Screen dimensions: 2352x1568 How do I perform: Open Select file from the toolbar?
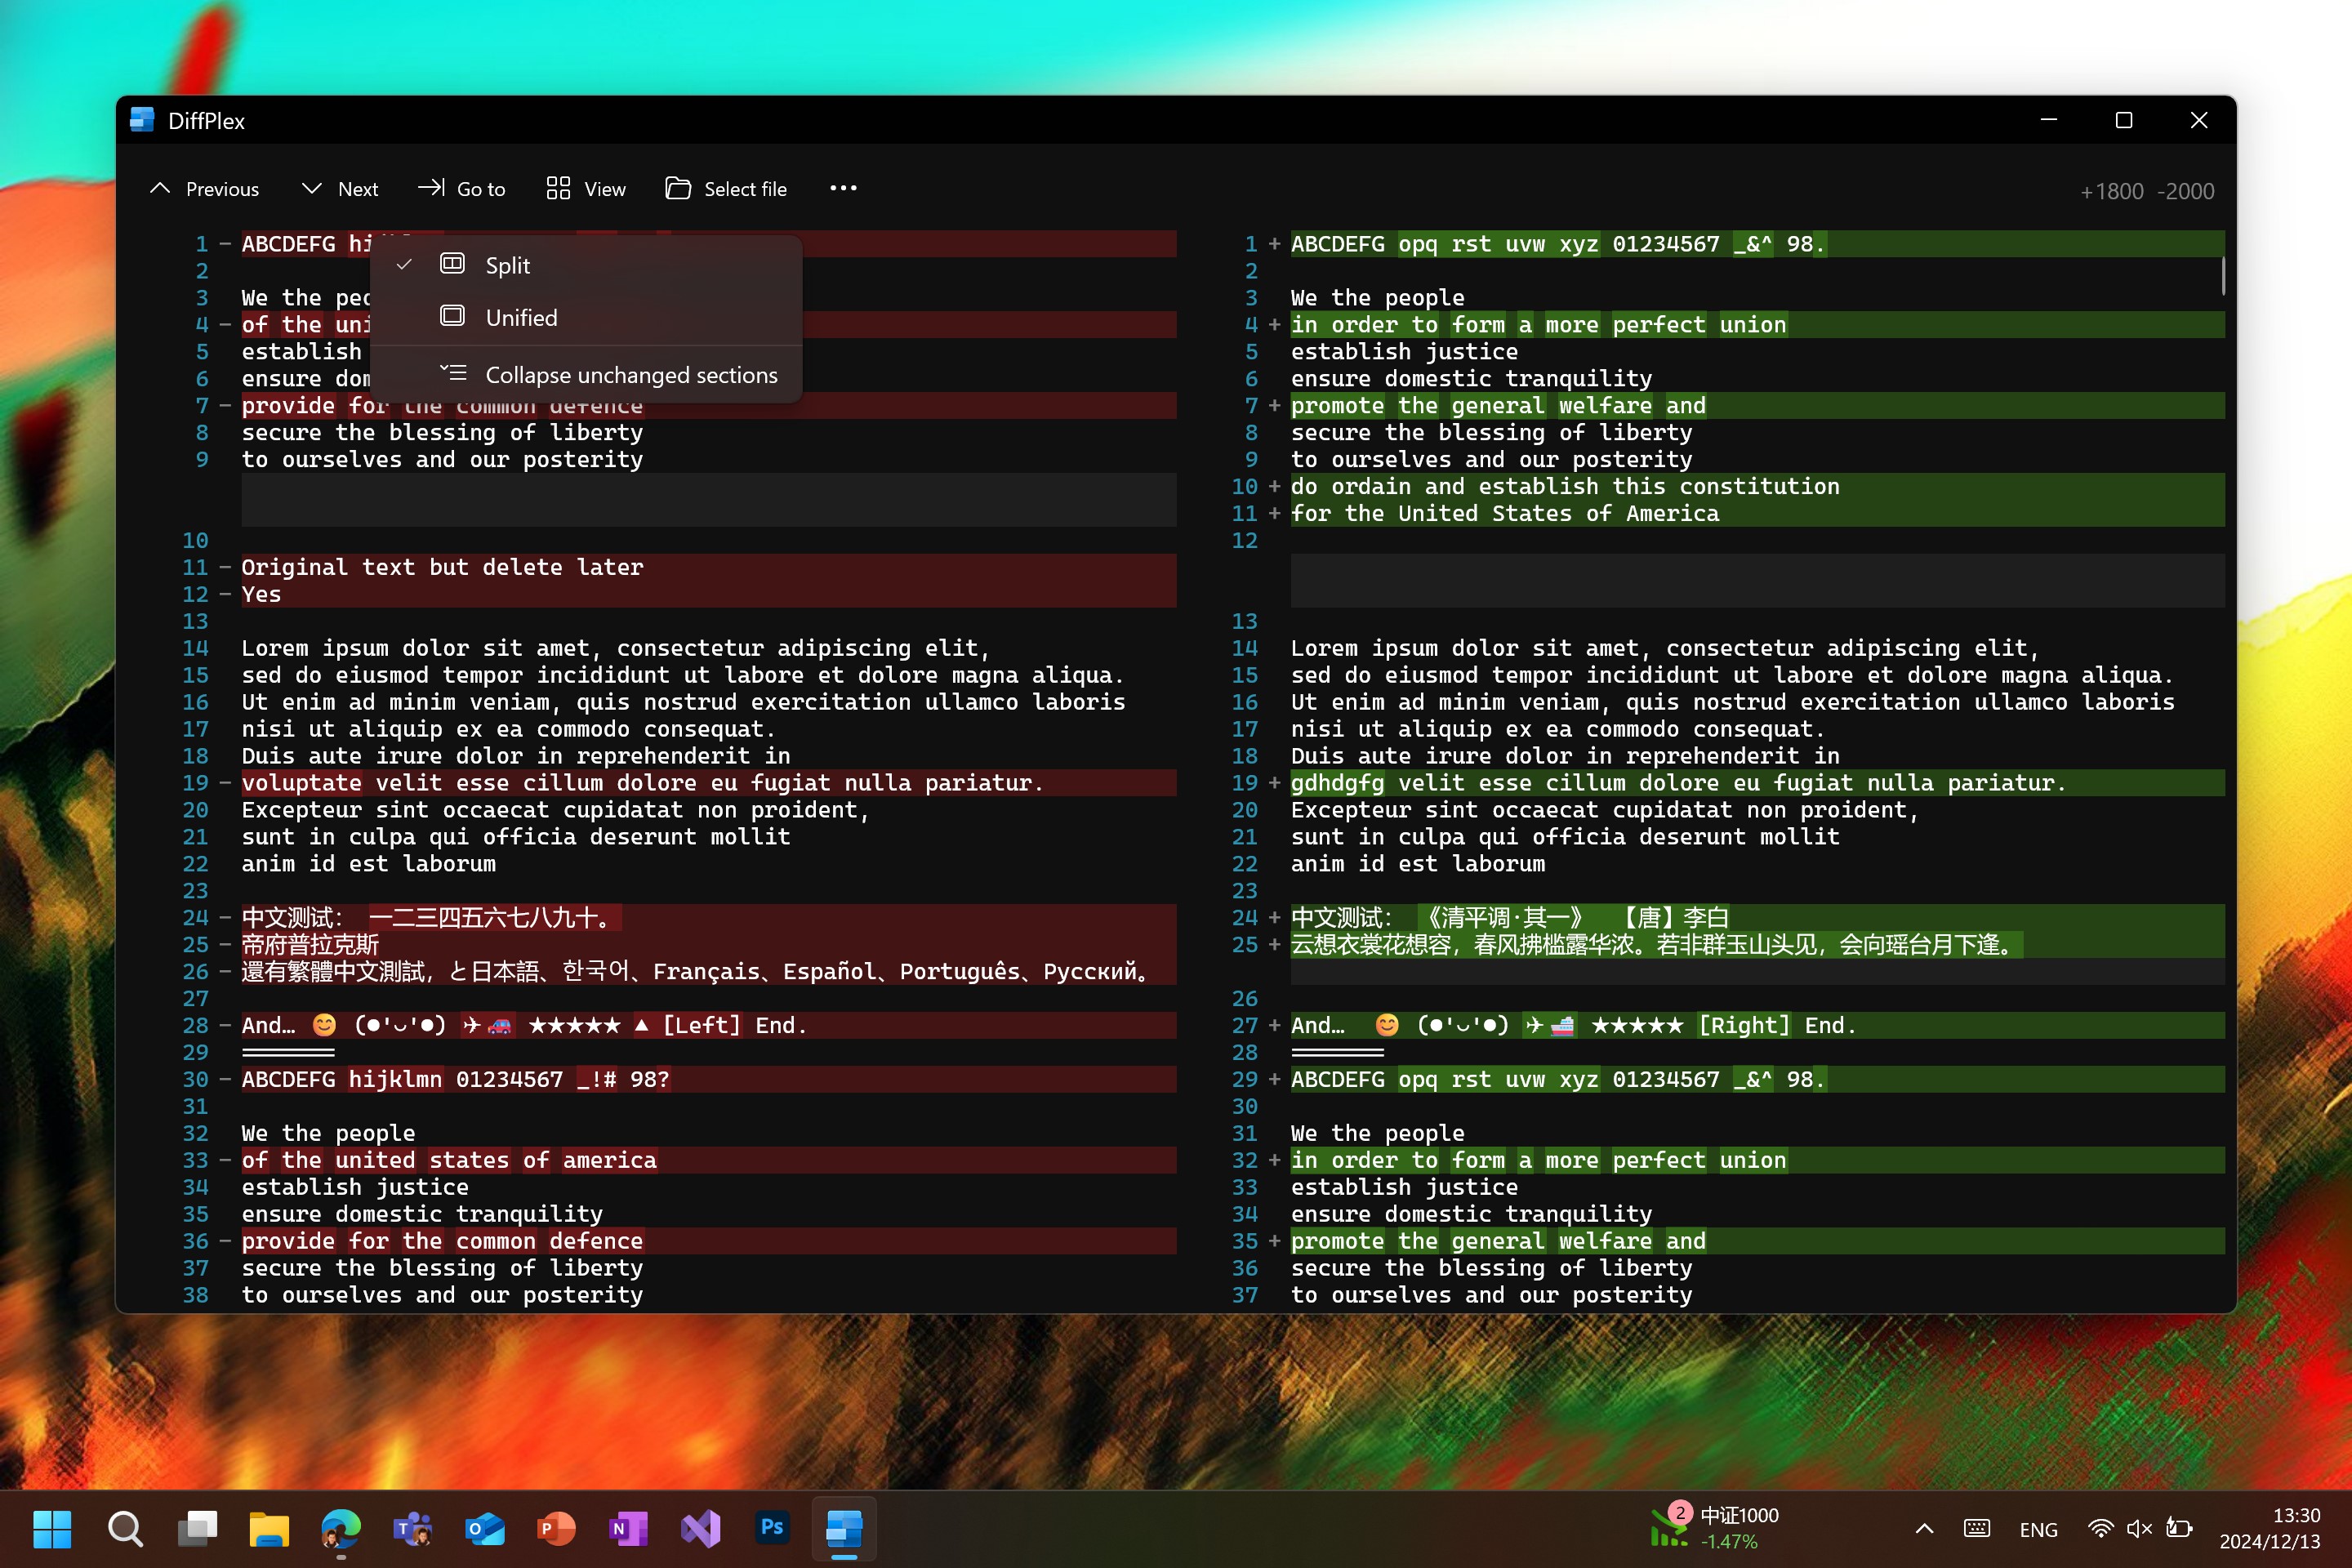[726, 189]
